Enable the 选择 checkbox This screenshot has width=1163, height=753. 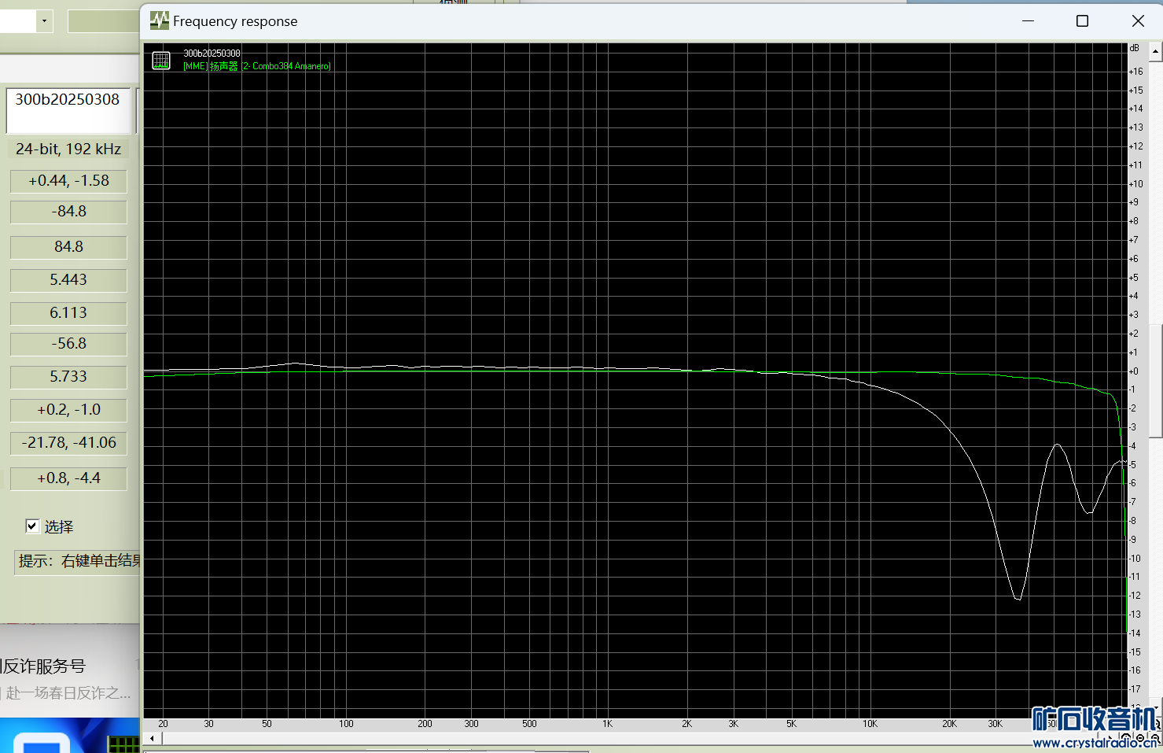click(32, 526)
